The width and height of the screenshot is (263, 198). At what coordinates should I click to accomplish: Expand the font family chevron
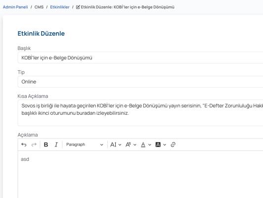[x=135, y=145]
